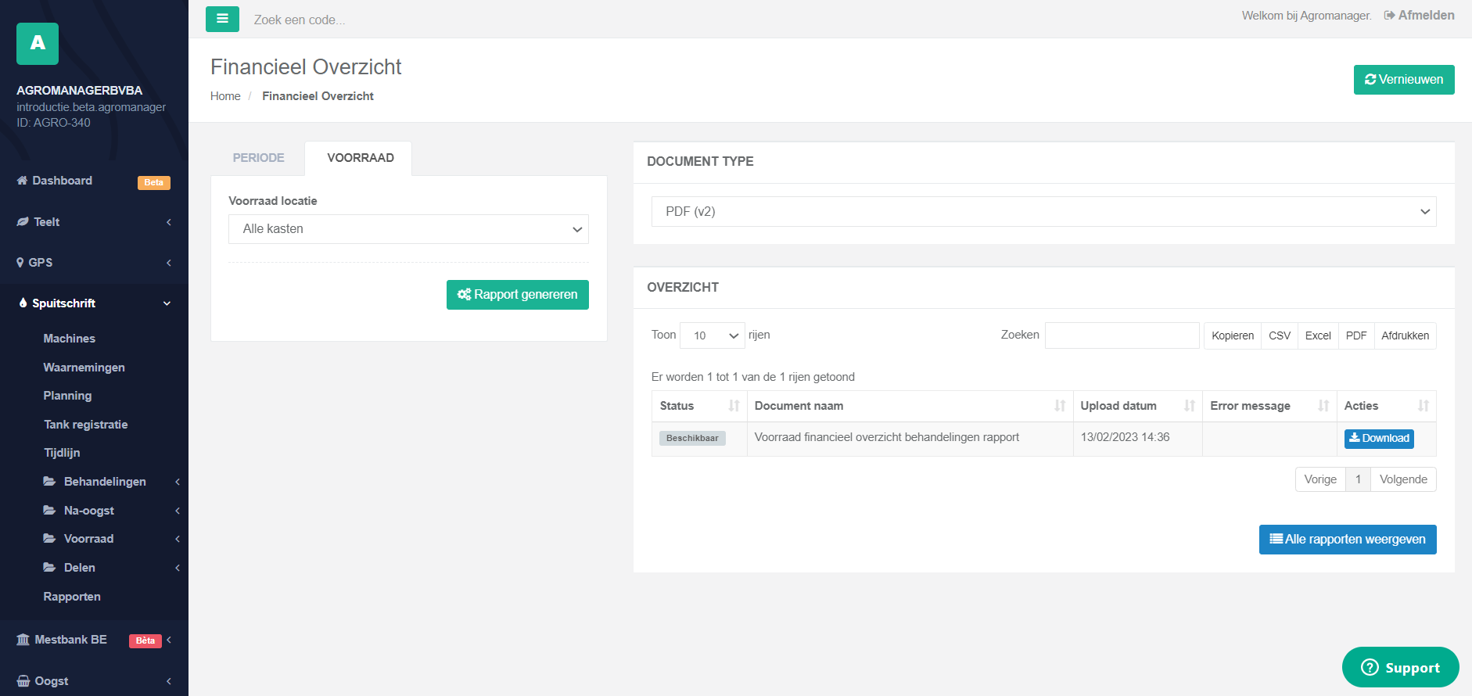This screenshot has height=696, width=1472.
Task: Click the Oogst basket icon
Action: pos(23,681)
